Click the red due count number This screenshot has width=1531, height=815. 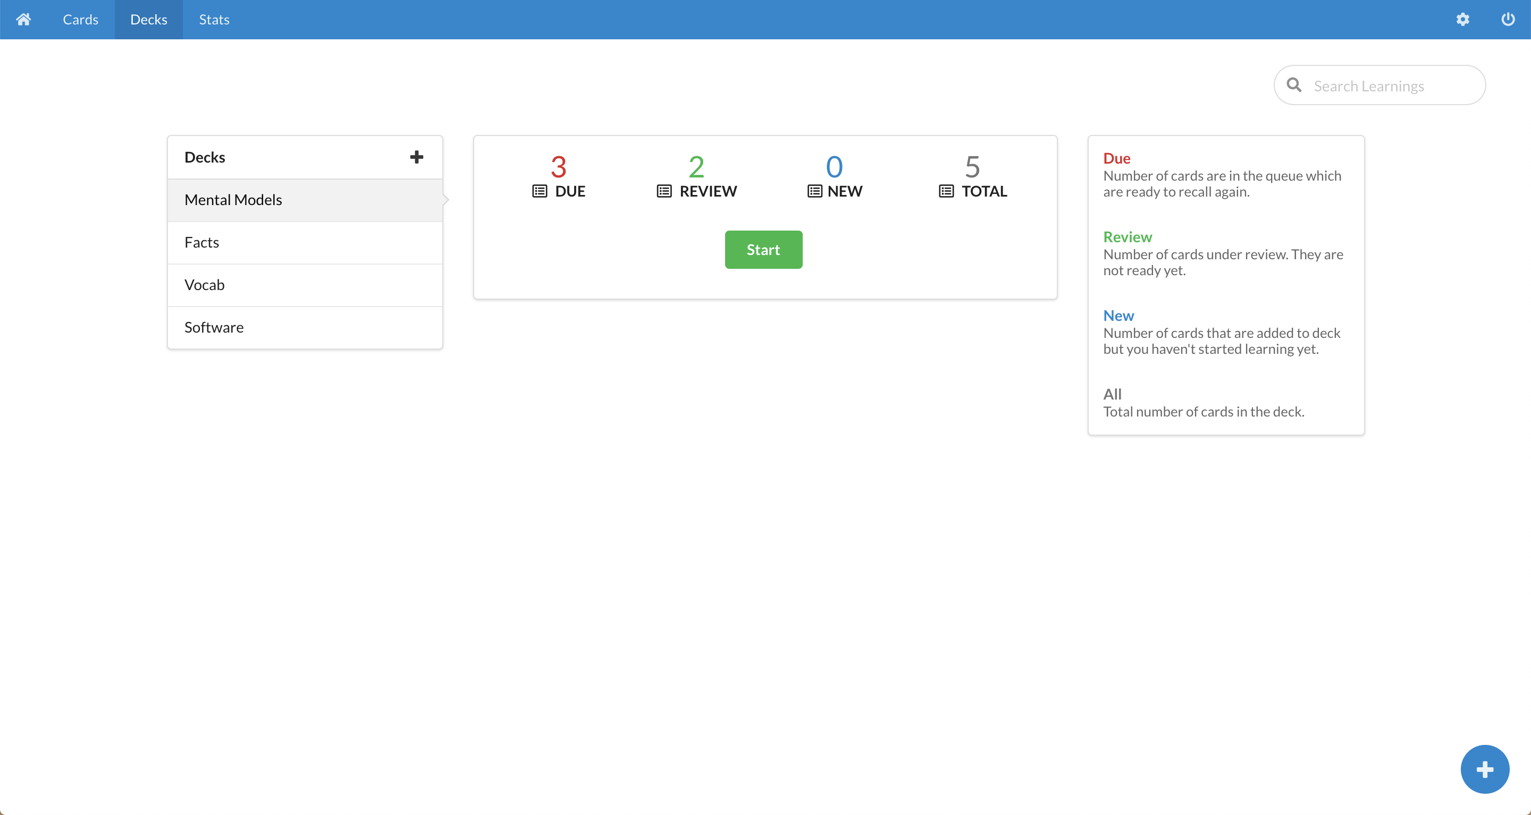558,166
